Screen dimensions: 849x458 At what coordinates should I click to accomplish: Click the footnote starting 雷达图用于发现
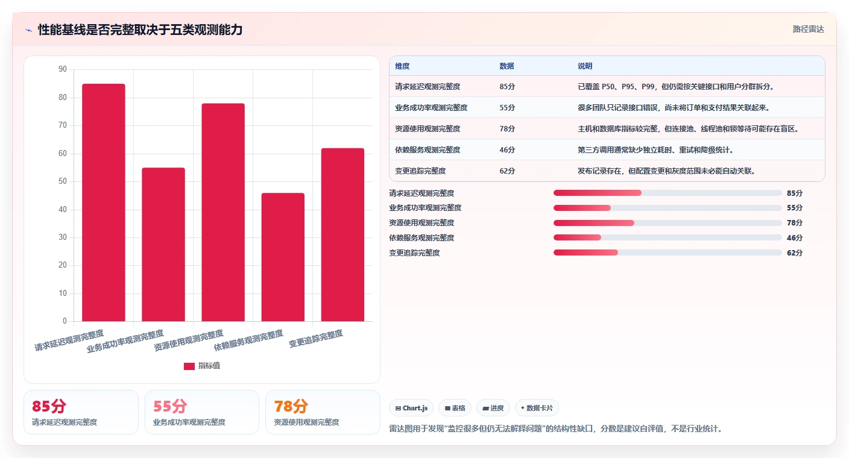pos(556,429)
